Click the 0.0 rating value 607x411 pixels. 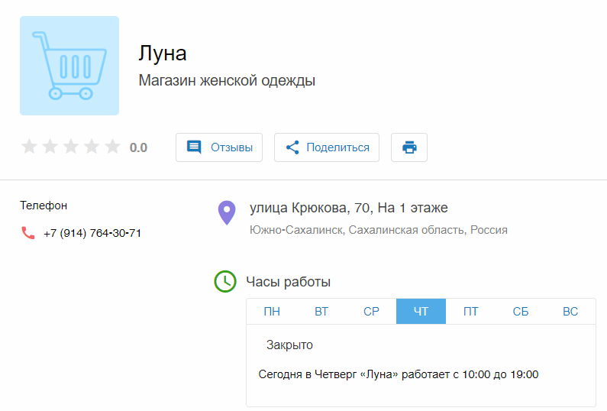(x=138, y=147)
